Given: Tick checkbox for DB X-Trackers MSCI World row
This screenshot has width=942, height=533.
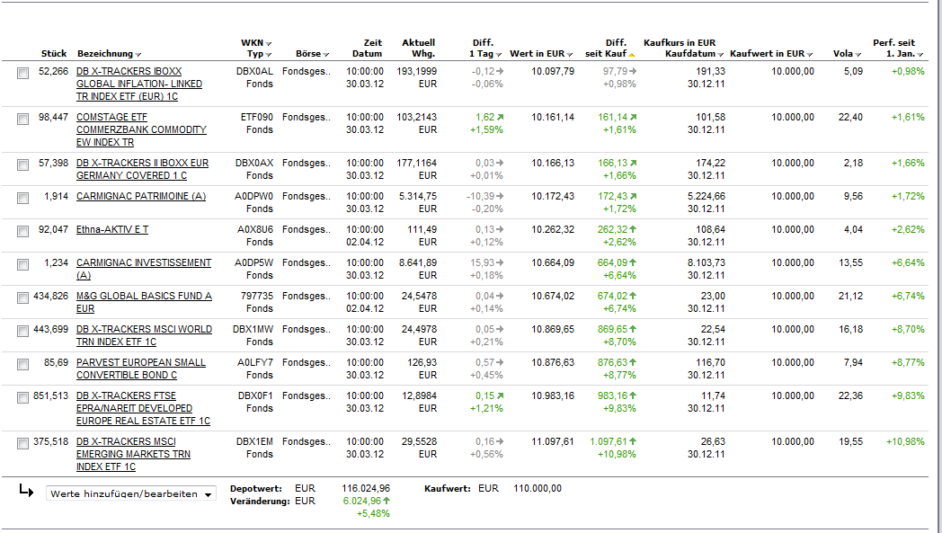Looking at the screenshot, I should (x=22, y=331).
